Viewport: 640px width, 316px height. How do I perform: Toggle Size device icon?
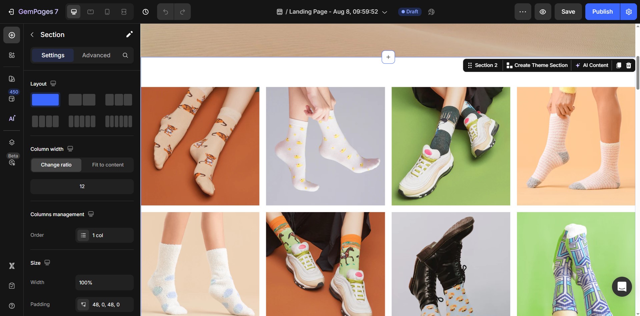click(47, 263)
